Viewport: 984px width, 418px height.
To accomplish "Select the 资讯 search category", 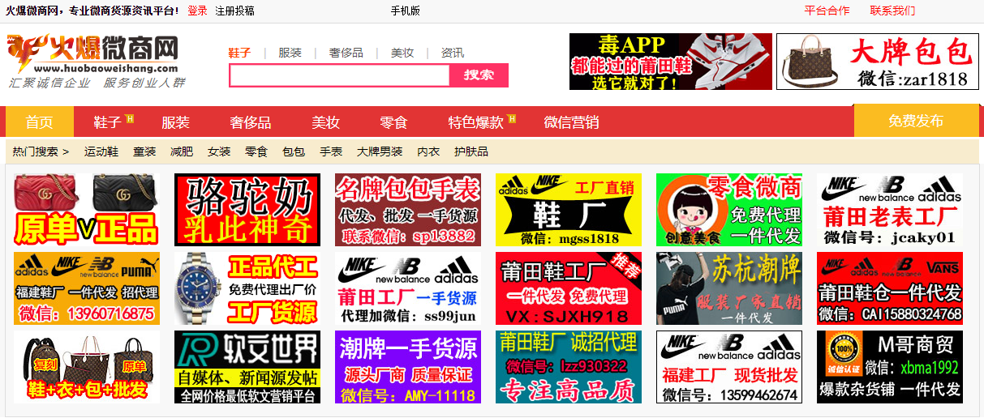I will [x=453, y=53].
